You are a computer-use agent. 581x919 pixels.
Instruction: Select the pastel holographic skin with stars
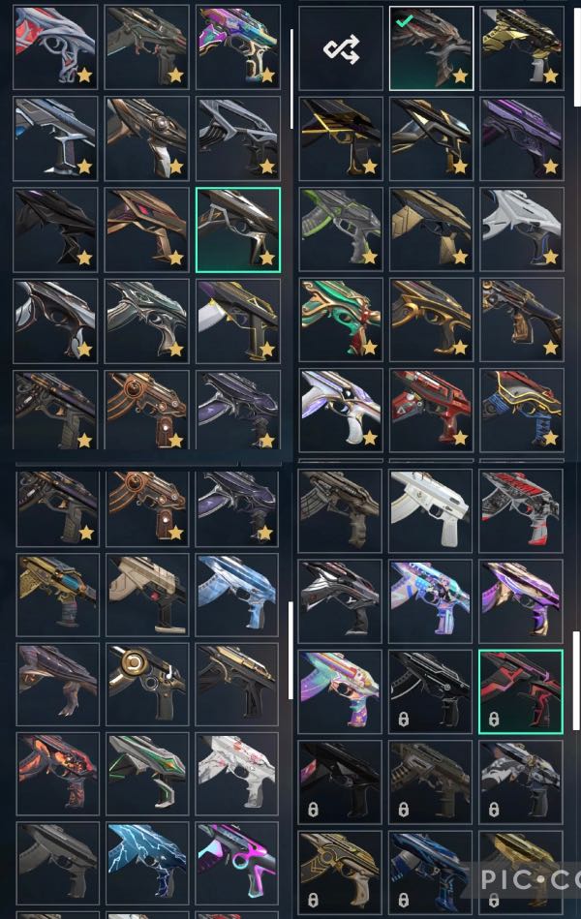340,691
